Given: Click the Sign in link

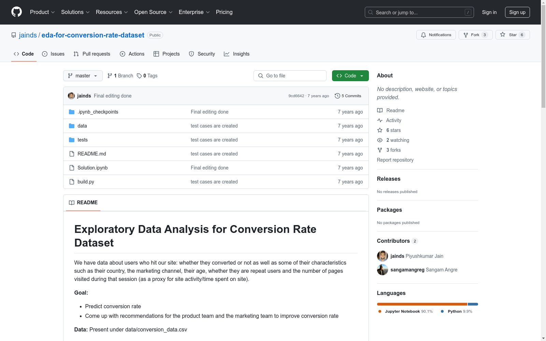Looking at the screenshot, I should pyautogui.click(x=489, y=12).
